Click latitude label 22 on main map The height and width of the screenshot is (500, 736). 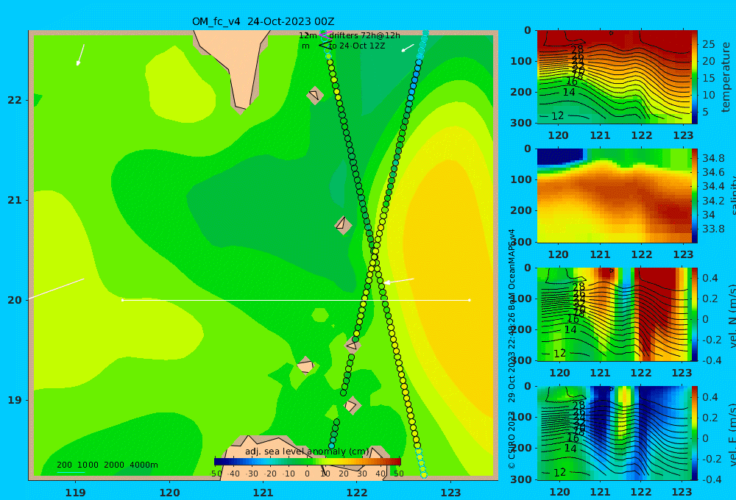point(15,100)
